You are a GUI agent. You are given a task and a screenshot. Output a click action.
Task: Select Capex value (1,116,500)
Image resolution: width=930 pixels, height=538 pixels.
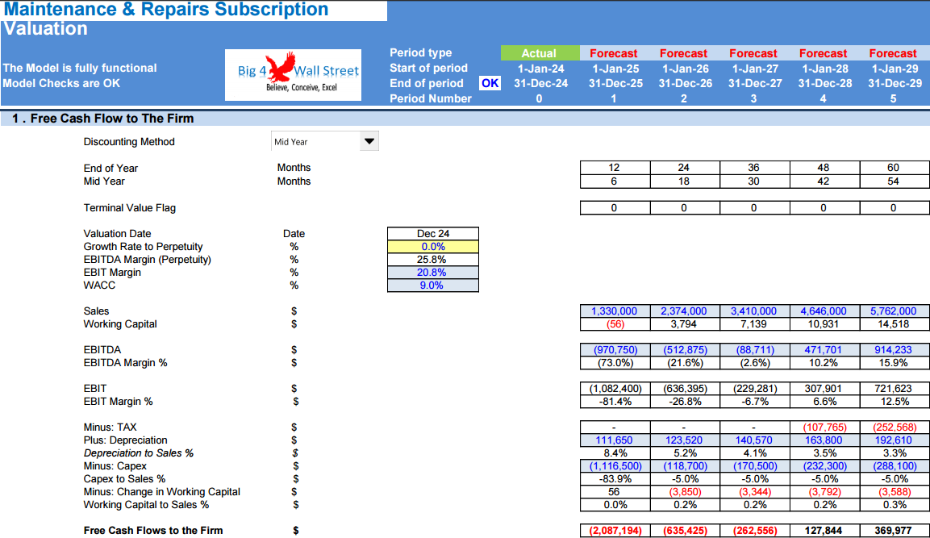coord(615,466)
